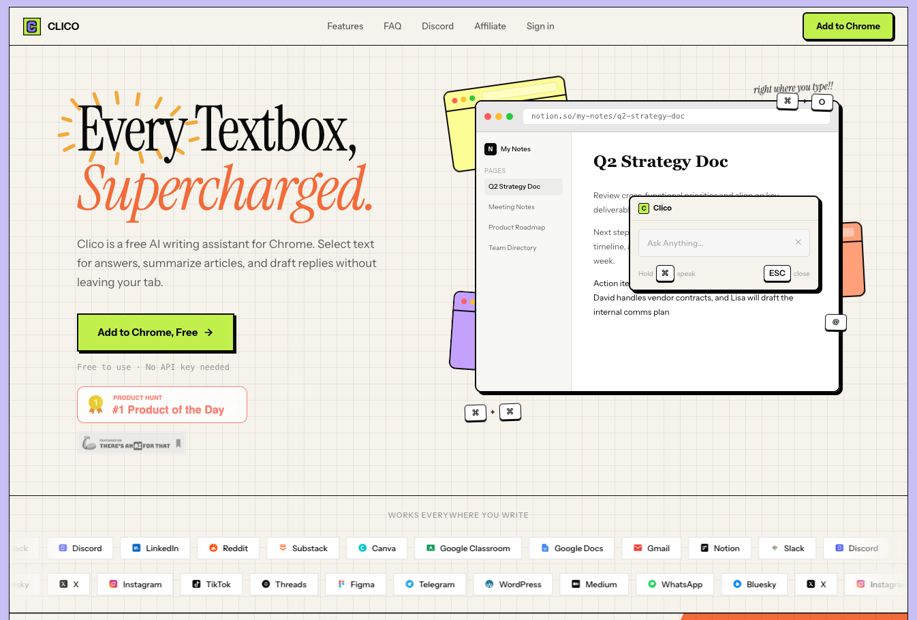Click the Clico logo icon in header
Screen dimensions: 917x620
32,27
